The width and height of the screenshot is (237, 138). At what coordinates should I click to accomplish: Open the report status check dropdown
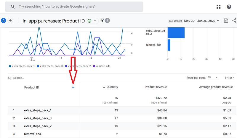[92, 21]
